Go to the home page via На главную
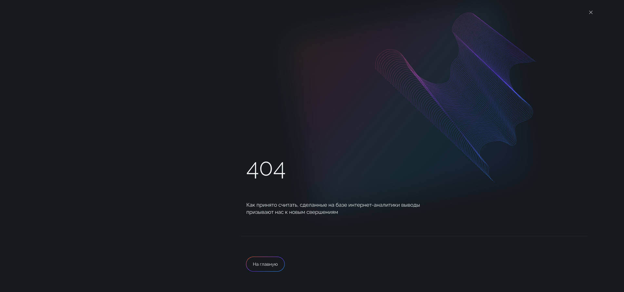The height and width of the screenshot is (292, 624). [x=265, y=264]
